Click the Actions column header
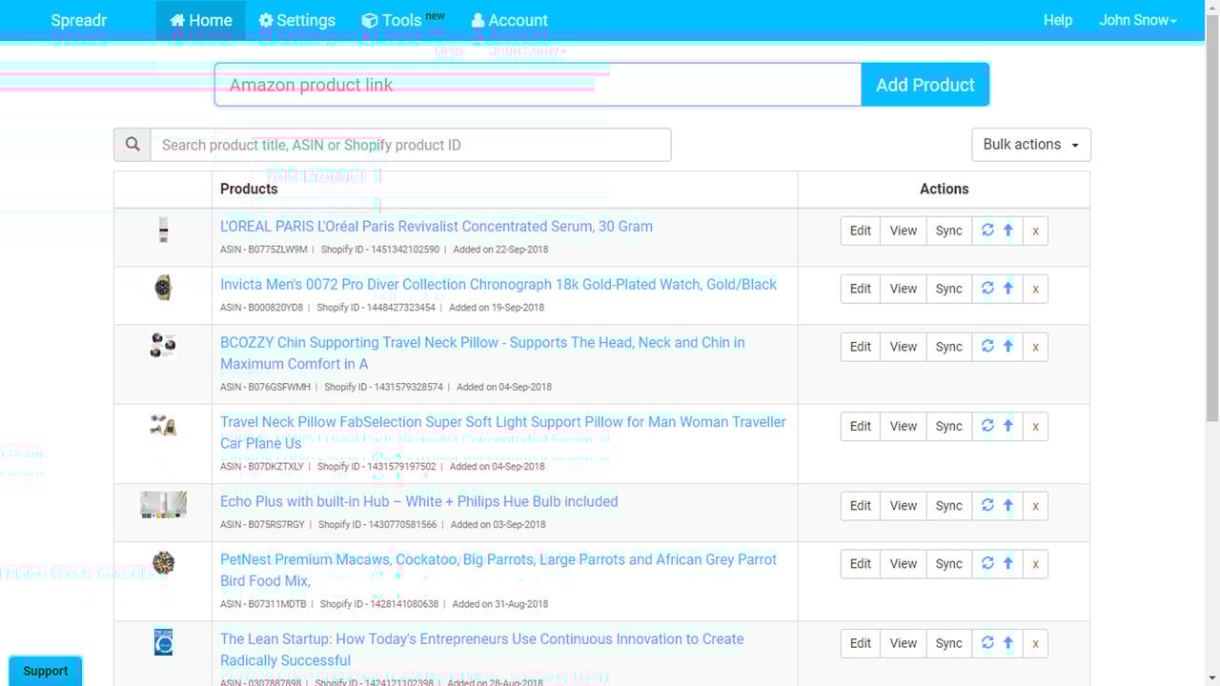The image size is (1220, 686). [x=945, y=189]
